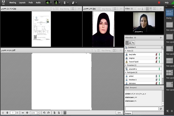This screenshot has height=116, width=174.
Task: Select the Everyone chat tab
Action: (x=128, y=113)
